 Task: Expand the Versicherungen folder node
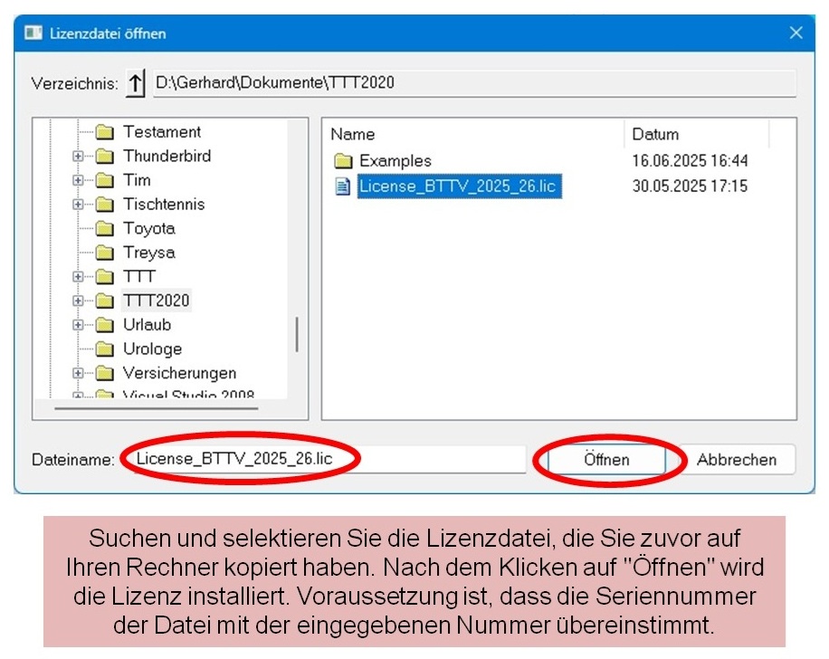[x=78, y=373]
